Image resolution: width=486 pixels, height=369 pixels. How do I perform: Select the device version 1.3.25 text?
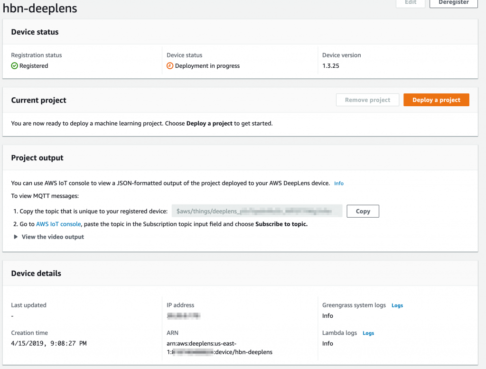(x=331, y=65)
